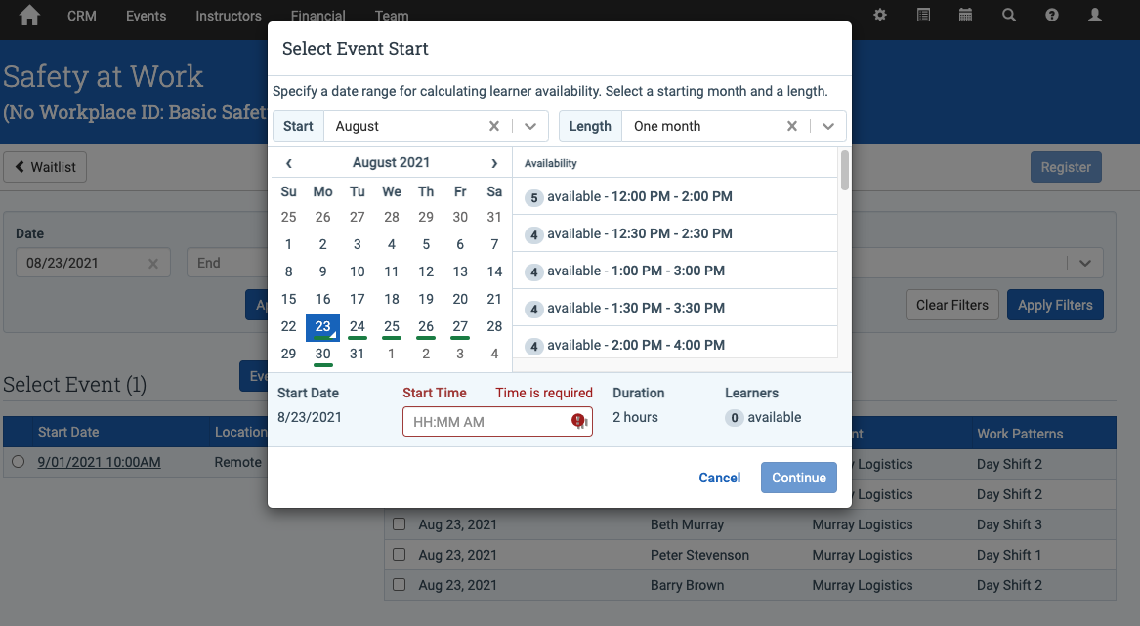Click the error icon in Start Time field
Image resolution: width=1140 pixels, height=626 pixels.
pyautogui.click(x=578, y=421)
